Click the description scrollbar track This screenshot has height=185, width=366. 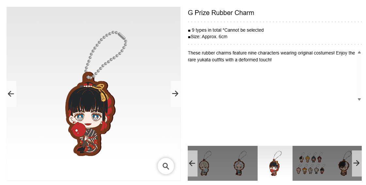coord(359,76)
